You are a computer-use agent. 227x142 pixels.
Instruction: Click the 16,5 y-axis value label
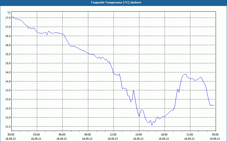(x=8, y=36)
